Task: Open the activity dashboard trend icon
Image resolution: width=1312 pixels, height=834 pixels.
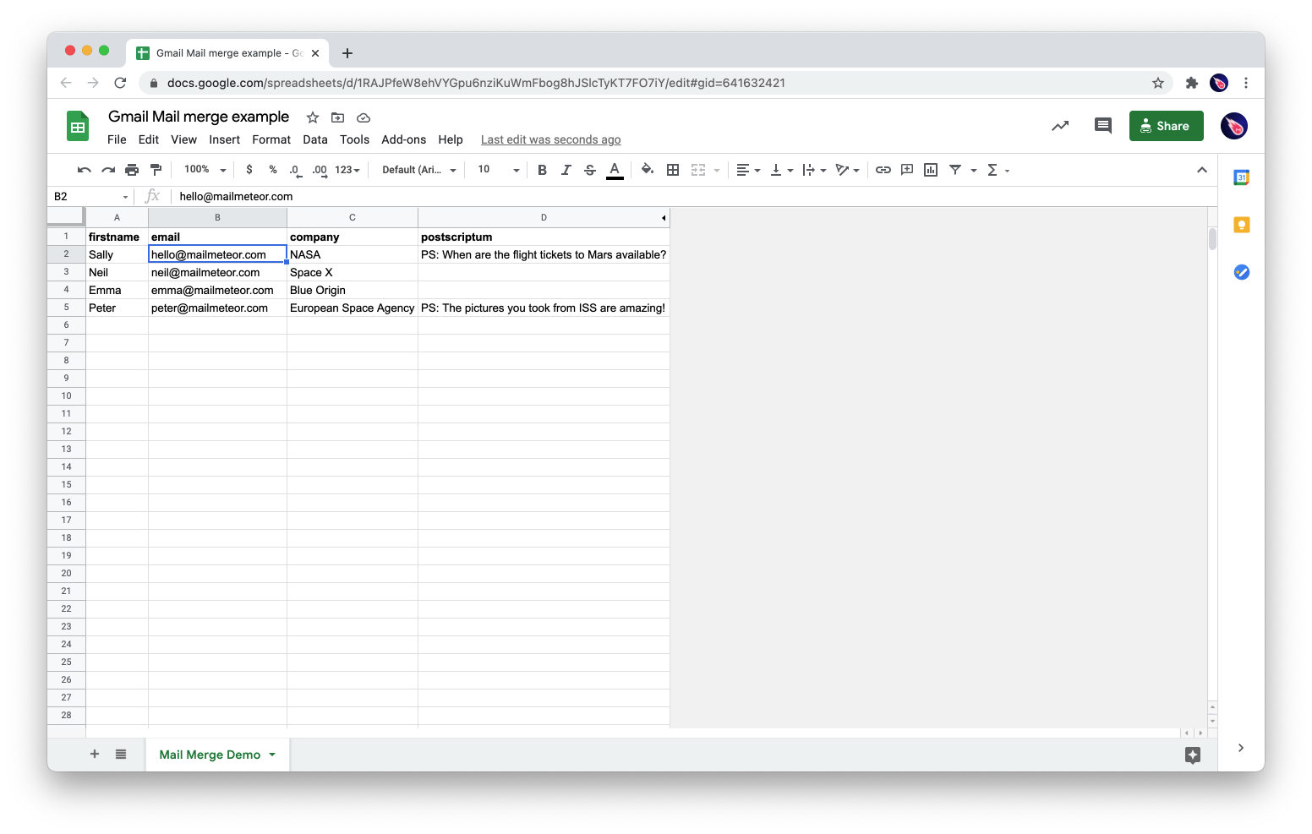Action: 1060,126
